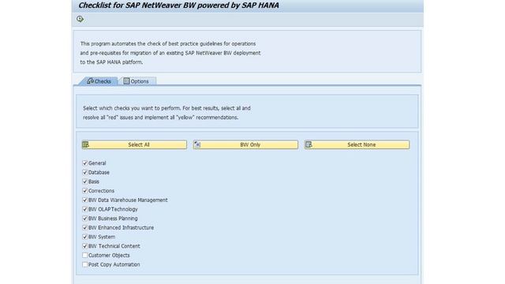The image size is (505, 284).
Task: Toggle BW Enhanced Infrastructure checkbox
Action: pyautogui.click(x=85, y=228)
